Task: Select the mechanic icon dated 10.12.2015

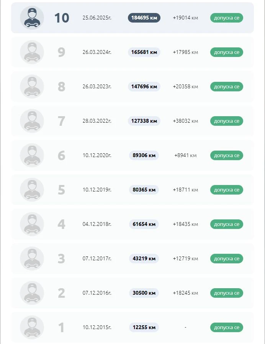Action: [32, 327]
